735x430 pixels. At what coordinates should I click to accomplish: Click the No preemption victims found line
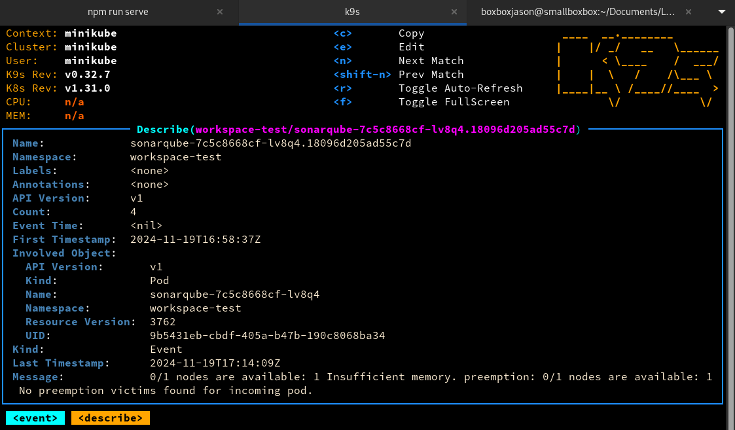pos(166,391)
